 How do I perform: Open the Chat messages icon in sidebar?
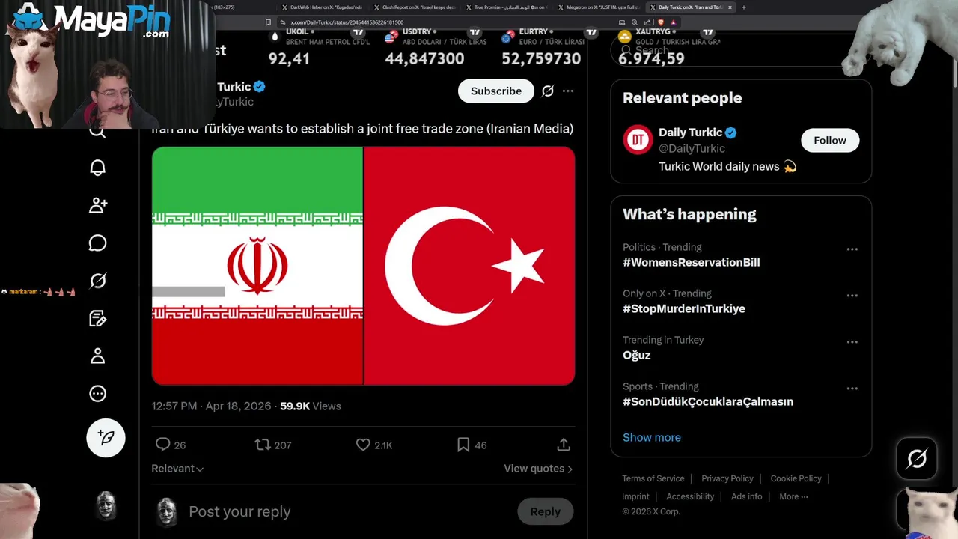[98, 243]
